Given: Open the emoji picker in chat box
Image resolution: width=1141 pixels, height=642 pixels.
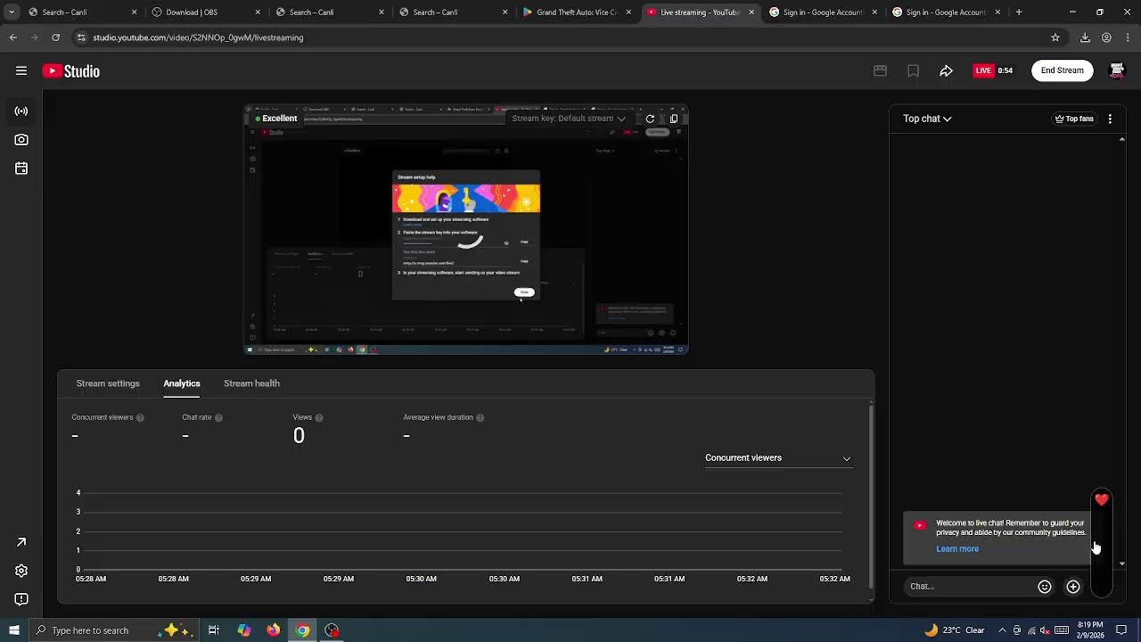Looking at the screenshot, I should 1045,587.
